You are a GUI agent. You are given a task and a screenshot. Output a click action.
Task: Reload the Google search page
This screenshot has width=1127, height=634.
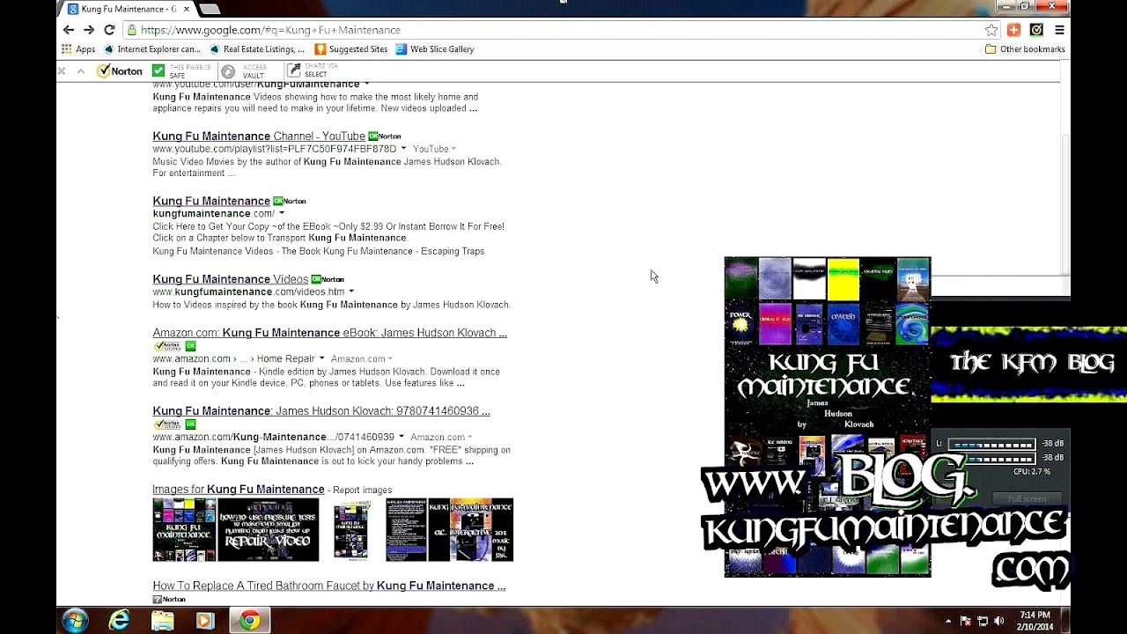click(109, 30)
